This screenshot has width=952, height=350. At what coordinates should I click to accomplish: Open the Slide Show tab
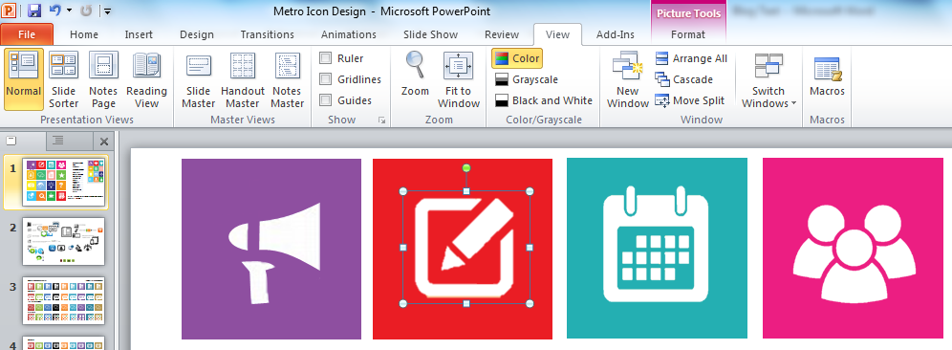click(430, 34)
